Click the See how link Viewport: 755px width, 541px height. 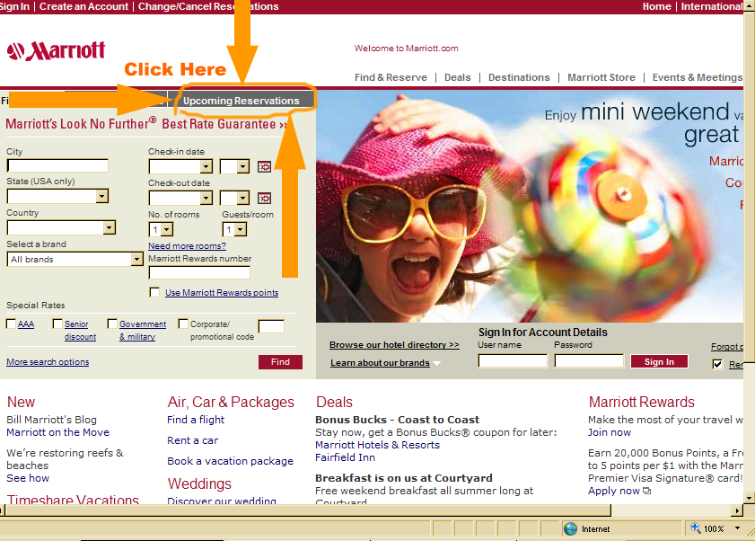[28, 478]
